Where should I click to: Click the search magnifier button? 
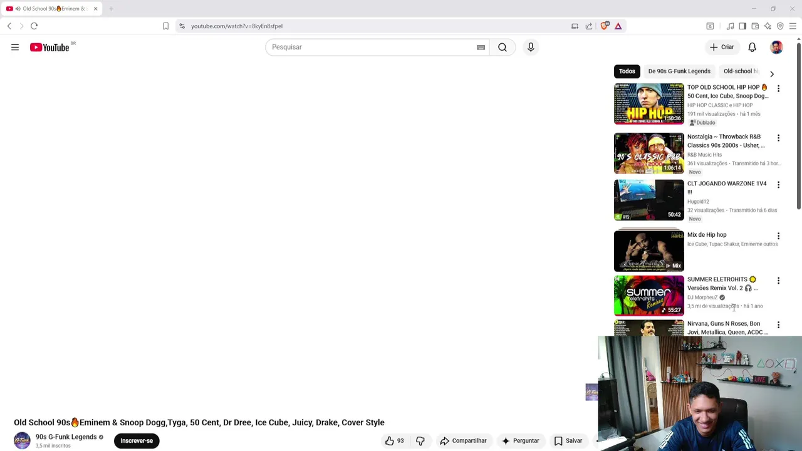click(503, 47)
